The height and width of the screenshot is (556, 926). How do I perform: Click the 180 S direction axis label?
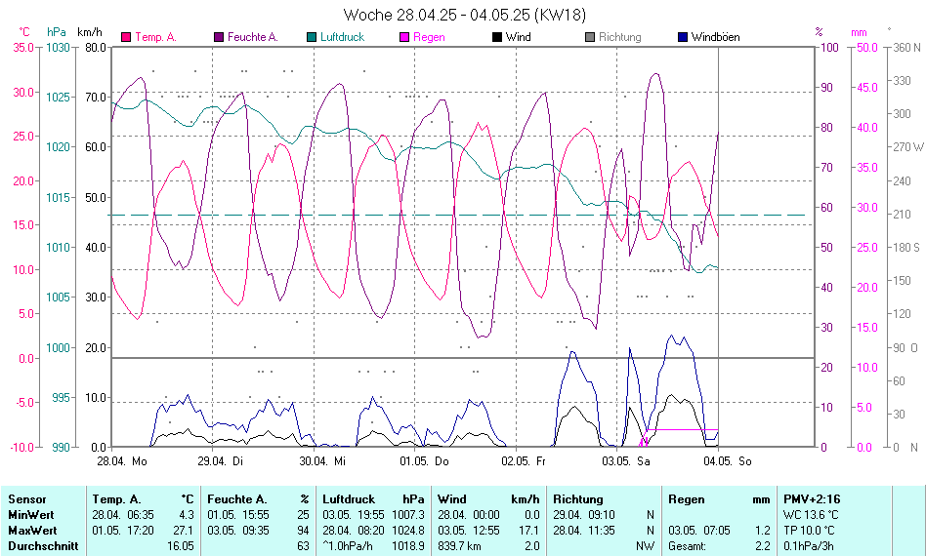click(x=905, y=247)
